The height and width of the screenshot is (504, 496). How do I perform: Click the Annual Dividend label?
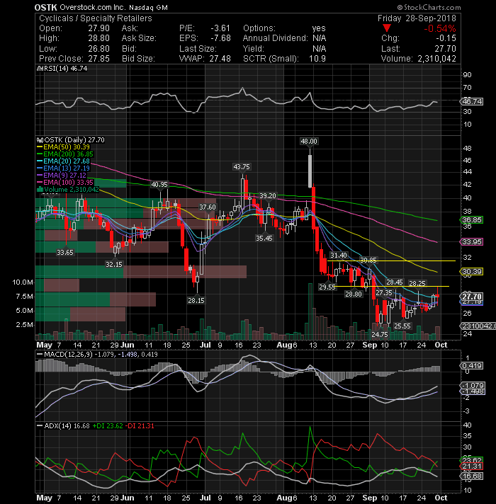pyautogui.click(x=276, y=38)
